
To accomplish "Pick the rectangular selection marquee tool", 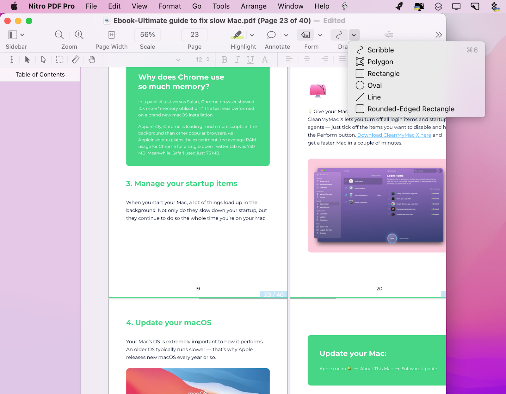I will [x=59, y=59].
